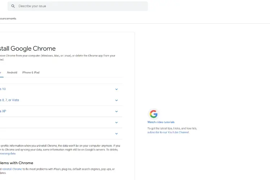Image resolution: width=270 pixels, height=180 pixels.
Task: Expand the Windows XP section chevron
Action: (116, 112)
